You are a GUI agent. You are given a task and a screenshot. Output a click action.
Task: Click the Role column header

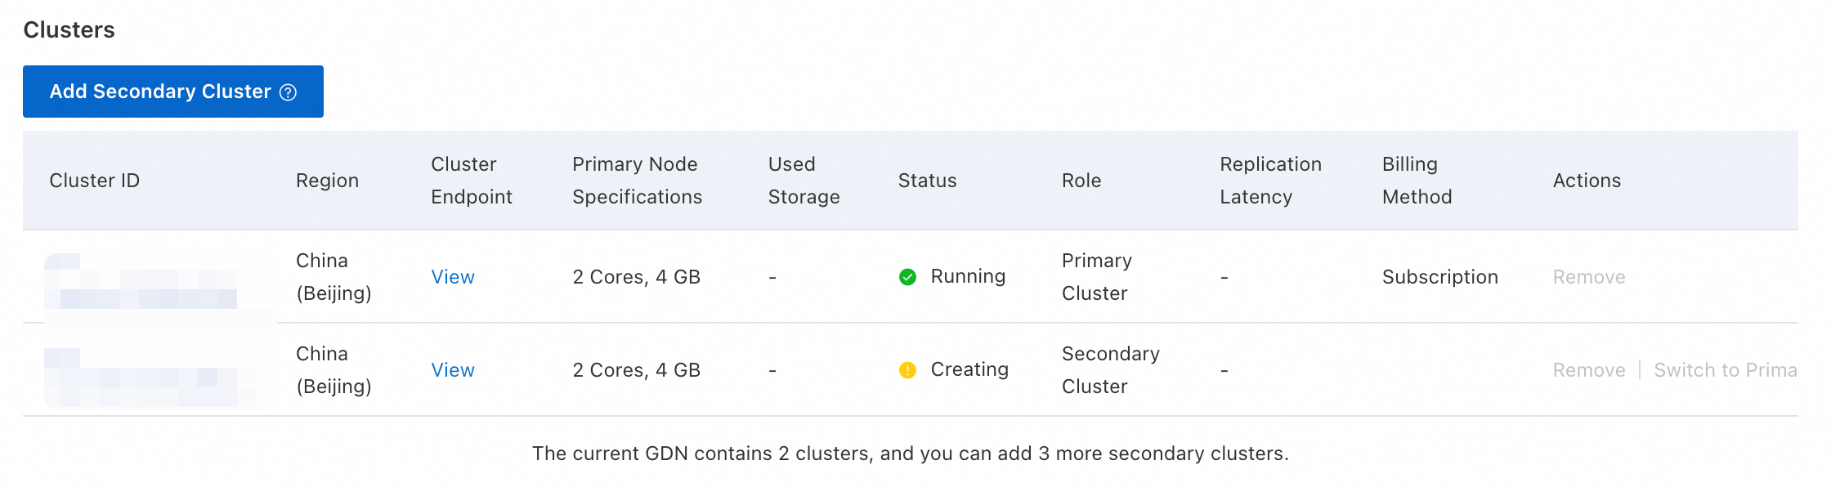[x=1081, y=181]
